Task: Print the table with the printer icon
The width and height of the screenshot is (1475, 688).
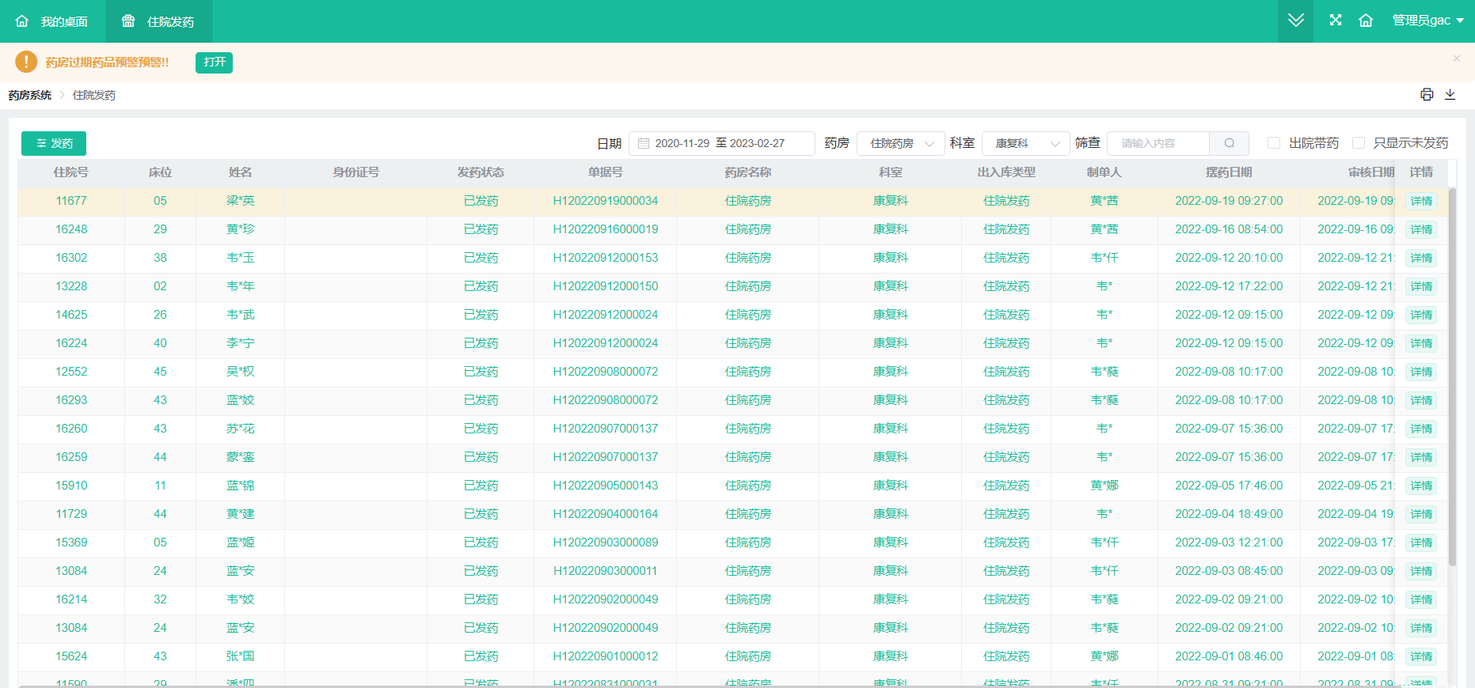Action: (x=1427, y=95)
